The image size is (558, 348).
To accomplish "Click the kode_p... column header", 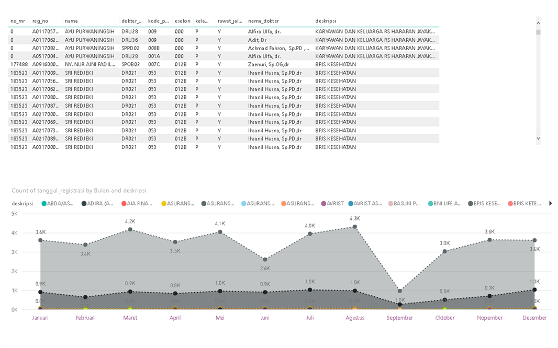I will click(x=159, y=21).
